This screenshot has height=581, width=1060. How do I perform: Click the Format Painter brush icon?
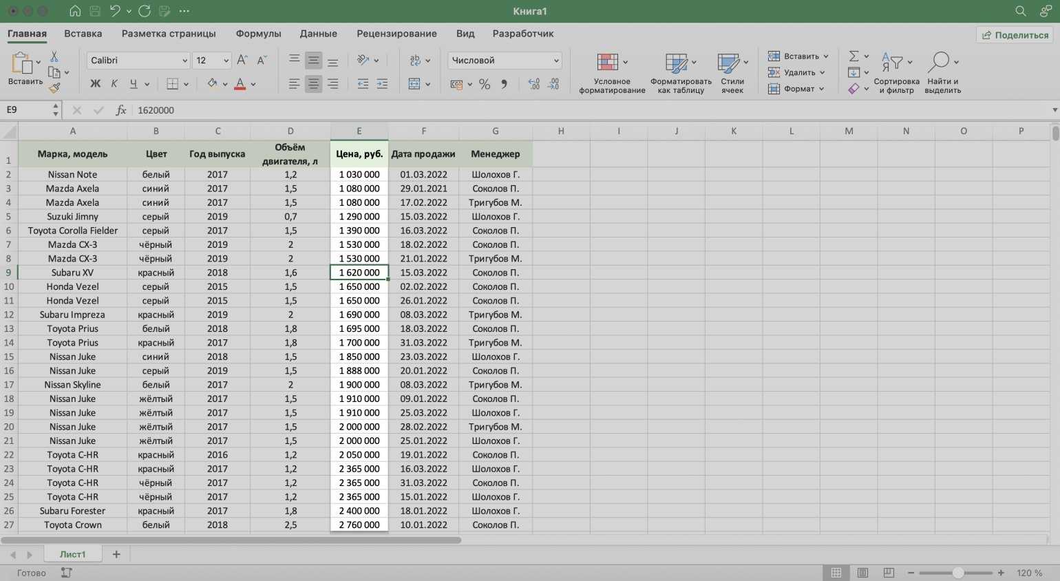coord(54,87)
